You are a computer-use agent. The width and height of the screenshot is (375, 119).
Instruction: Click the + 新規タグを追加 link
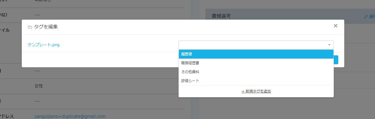pos(256,91)
